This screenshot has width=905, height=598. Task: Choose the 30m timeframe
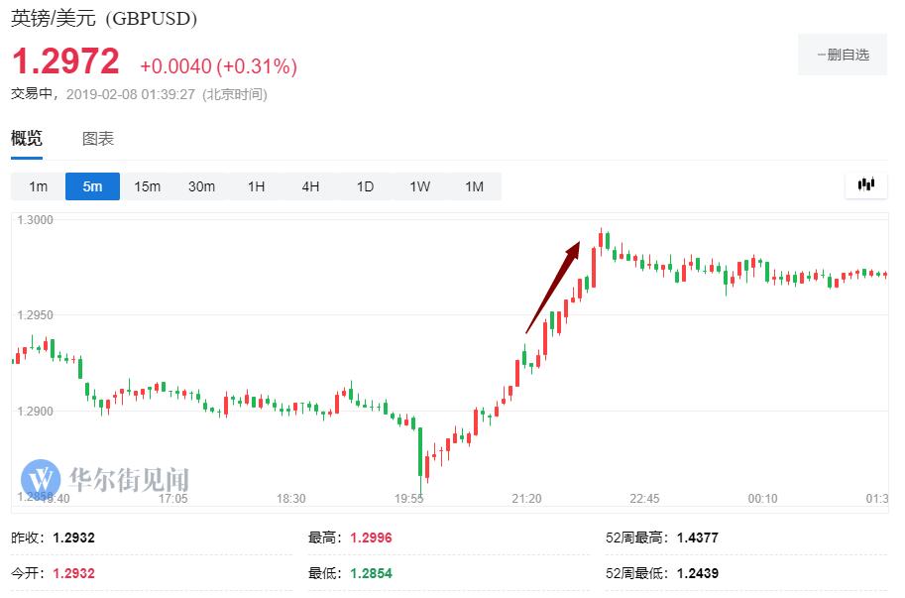pos(201,186)
